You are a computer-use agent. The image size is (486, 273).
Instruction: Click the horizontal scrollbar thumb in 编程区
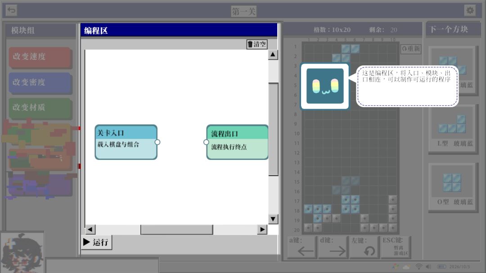click(x=177, y=230)
